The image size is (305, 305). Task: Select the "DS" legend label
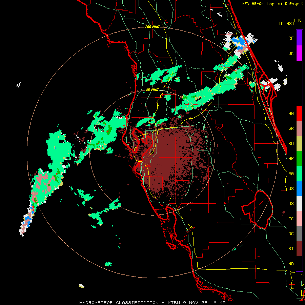291,204
